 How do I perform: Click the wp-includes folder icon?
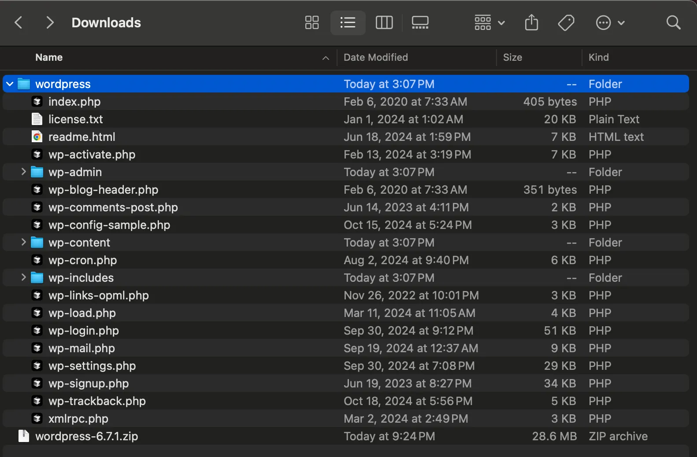(37, 277)
